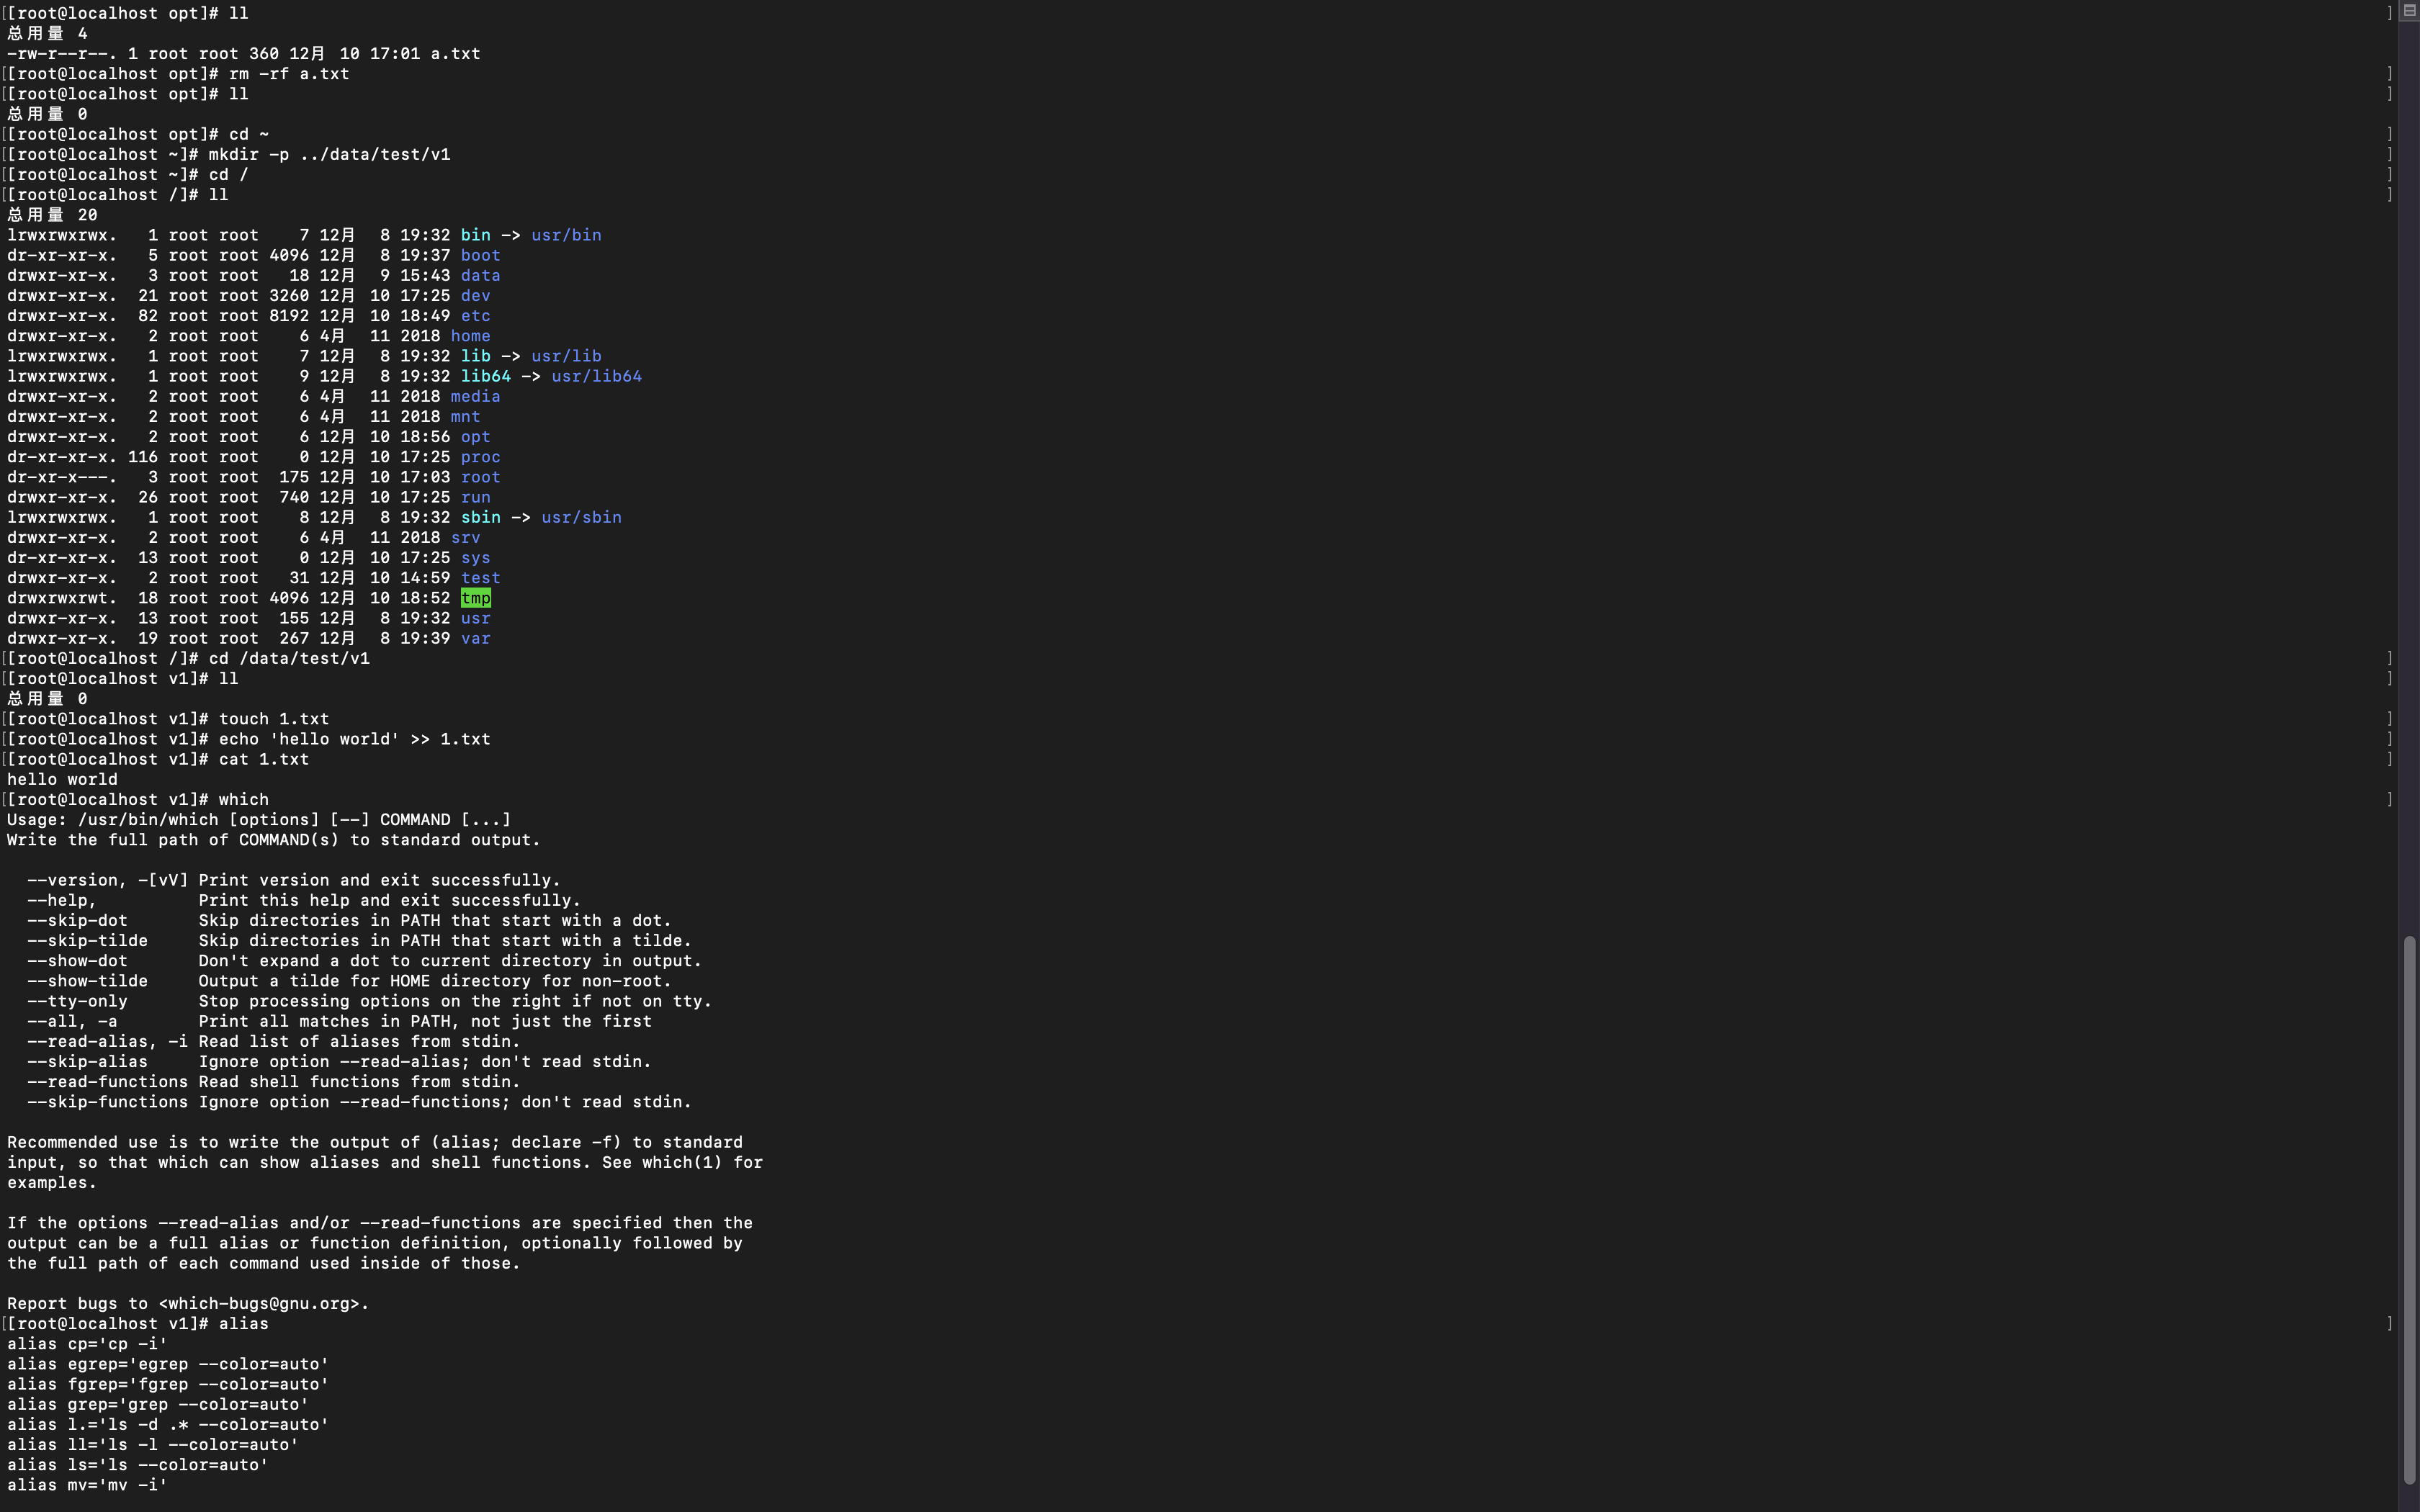Click the 'cat 1.txt' command text
Screen dimensions: 2420x1512
263,759
